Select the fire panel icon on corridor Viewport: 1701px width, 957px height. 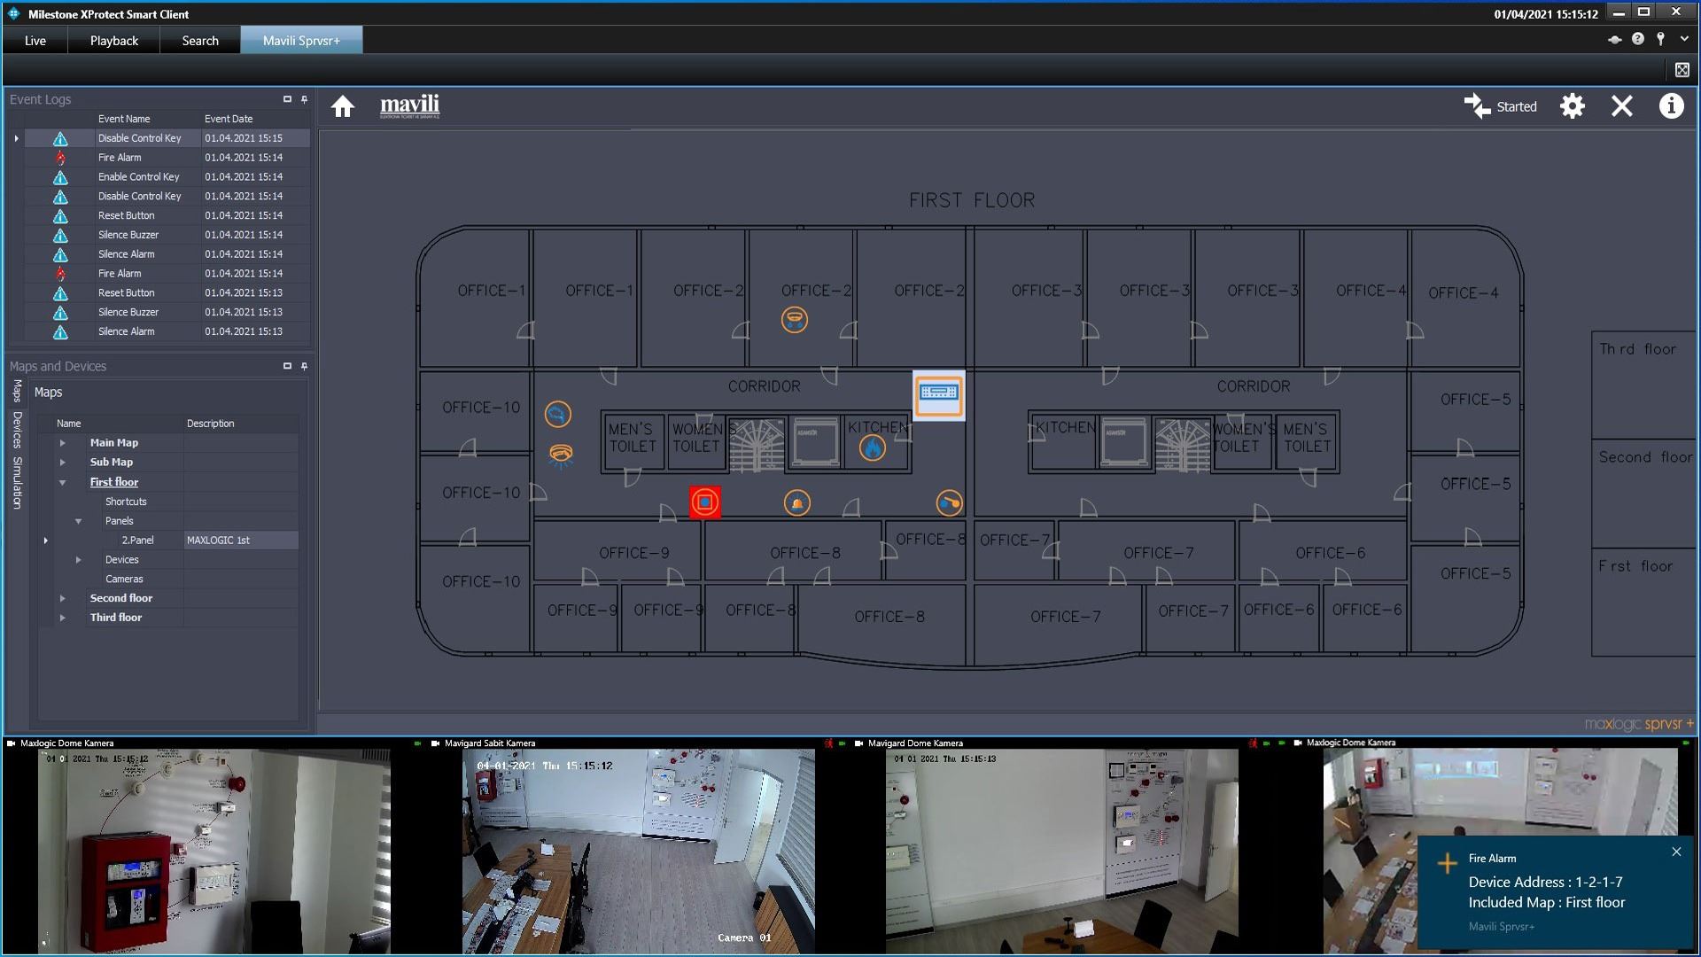click(939, 395)
